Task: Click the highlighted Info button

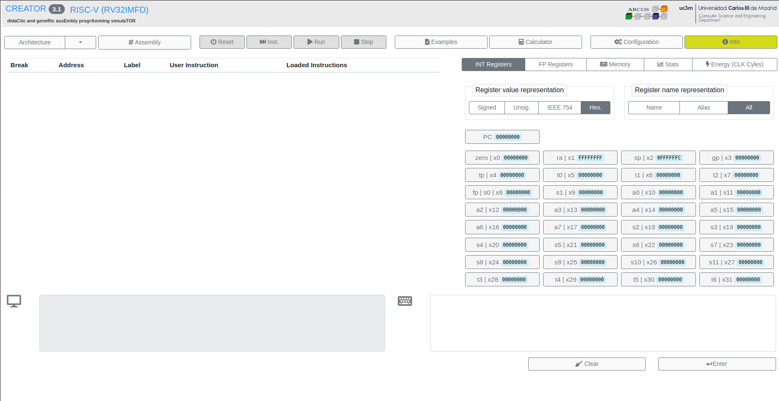Action: point(730,42)
